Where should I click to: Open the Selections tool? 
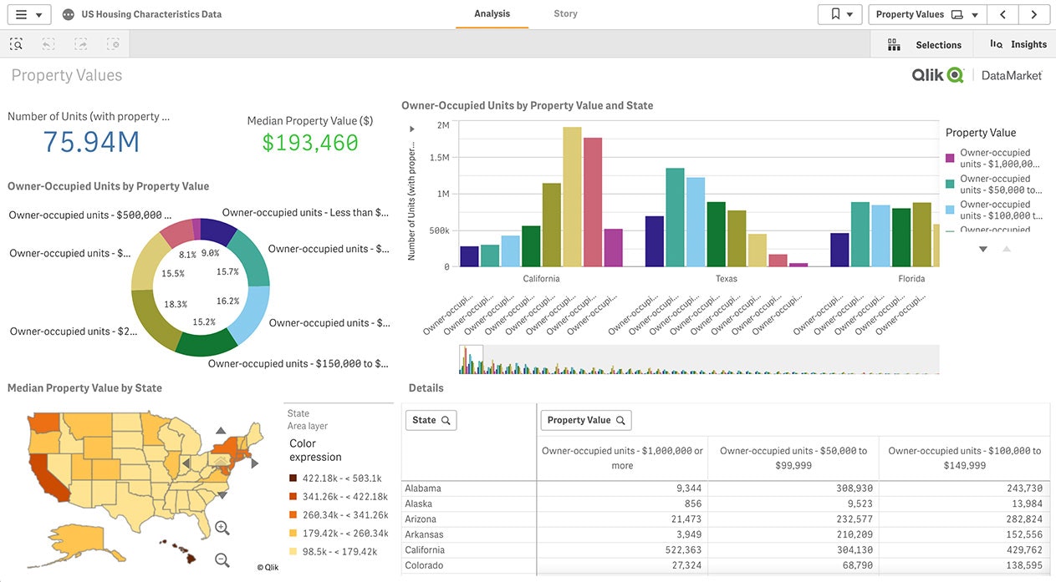pyautogui.click(x=921, y=44)
